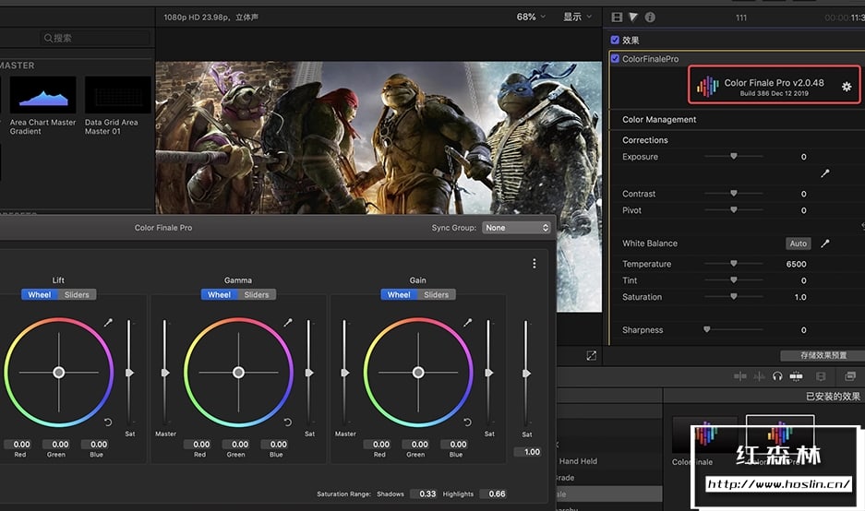Adjust the Saturation slider in inspector
The image size is (865, 511).
point(734,297)
